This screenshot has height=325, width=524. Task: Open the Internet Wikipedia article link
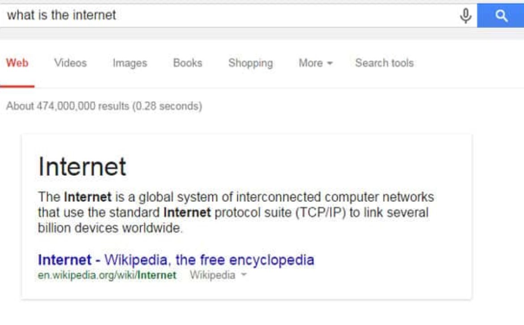176,260
